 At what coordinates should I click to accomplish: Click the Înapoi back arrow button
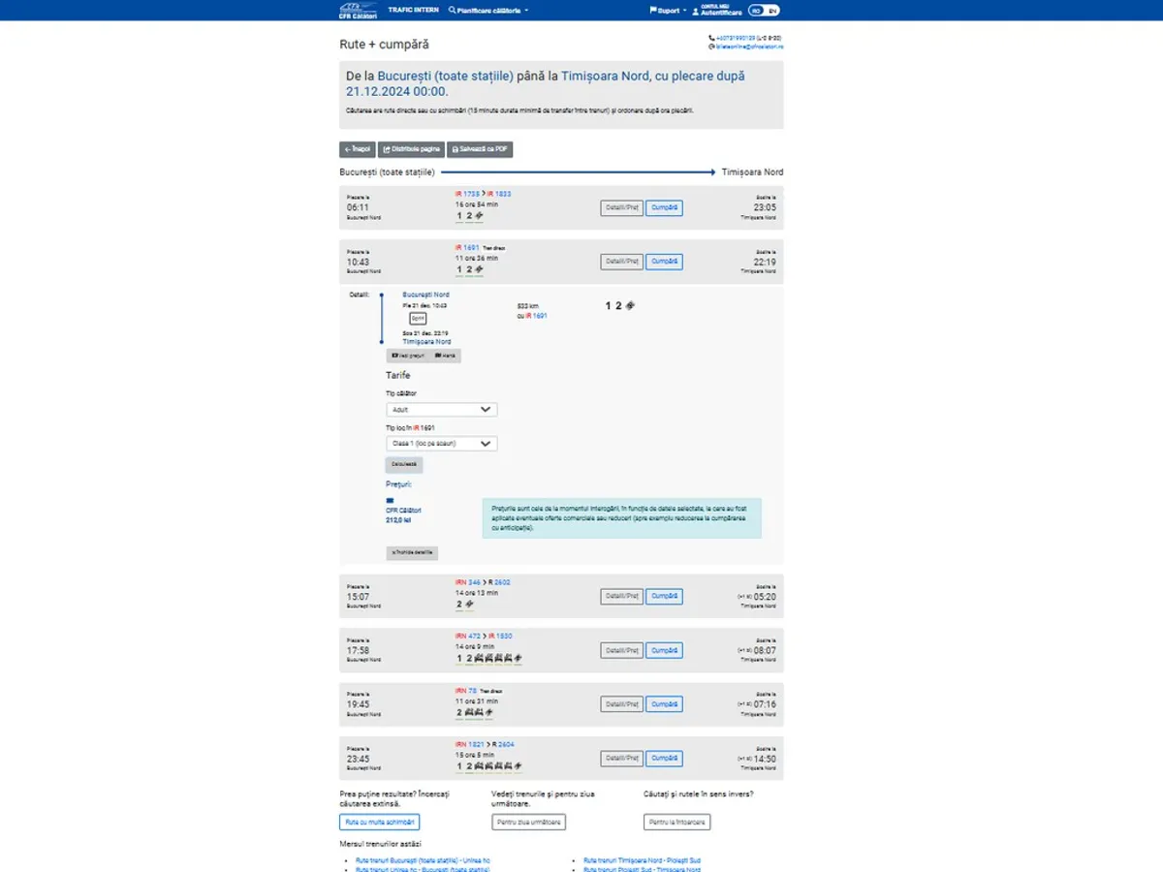coord(357,149)
